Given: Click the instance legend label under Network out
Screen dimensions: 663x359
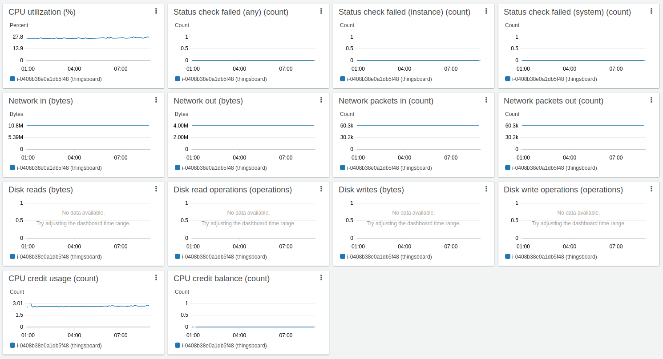Looking at the screenshot, I should point(224,168).
